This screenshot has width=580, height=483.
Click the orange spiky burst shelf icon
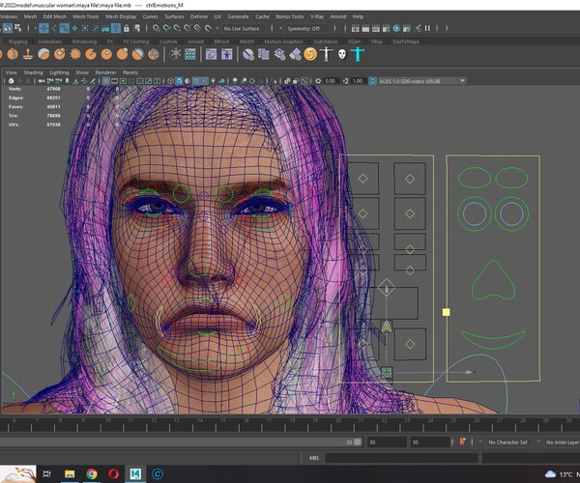(x=75, y=54)
